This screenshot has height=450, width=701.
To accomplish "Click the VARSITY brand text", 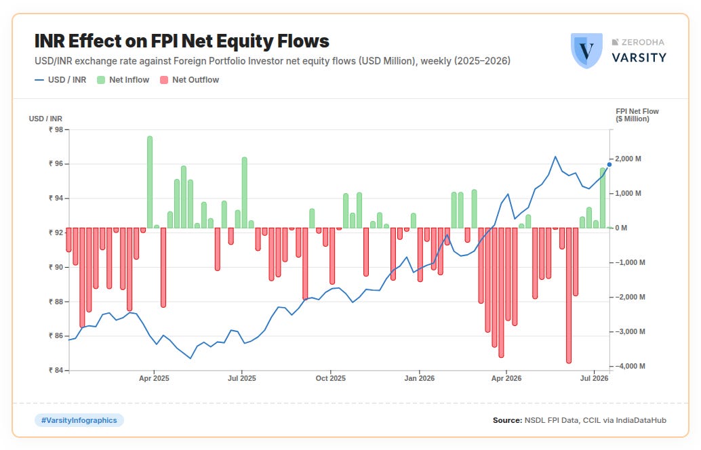I will (639, 58).
